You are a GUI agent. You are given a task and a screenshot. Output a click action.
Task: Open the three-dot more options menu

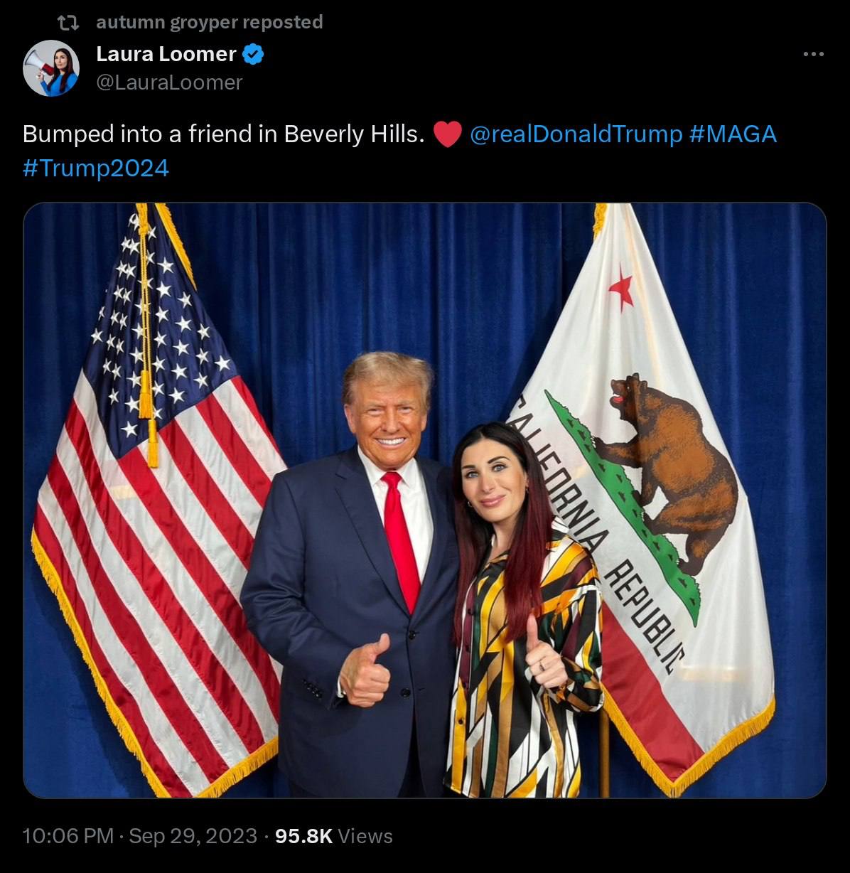pyautogui.click(x=814, y=54)
